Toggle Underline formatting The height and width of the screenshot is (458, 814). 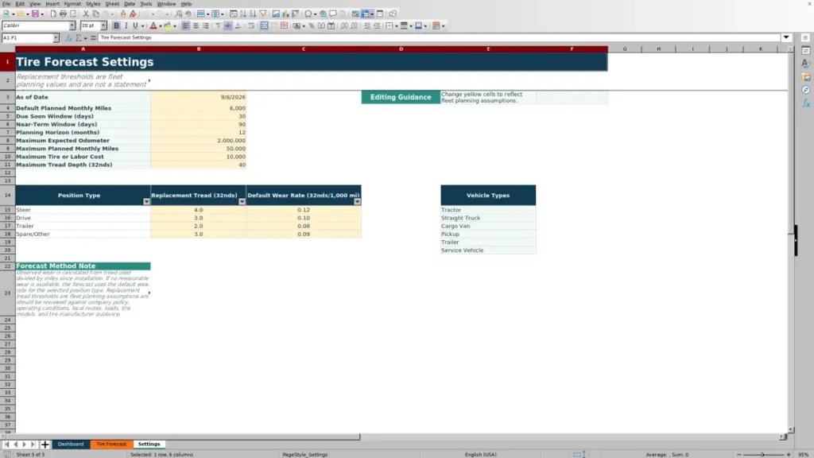(135, 25)
